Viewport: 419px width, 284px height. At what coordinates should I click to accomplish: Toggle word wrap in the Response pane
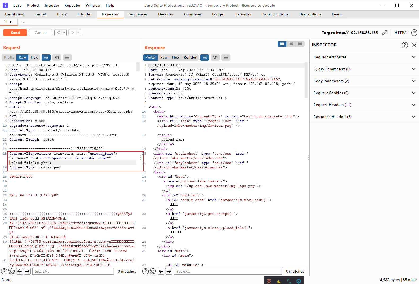point(205,57)
